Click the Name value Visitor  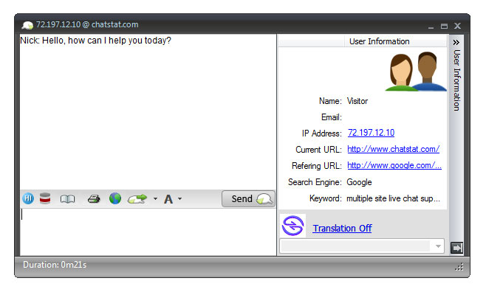click(357, 101)
